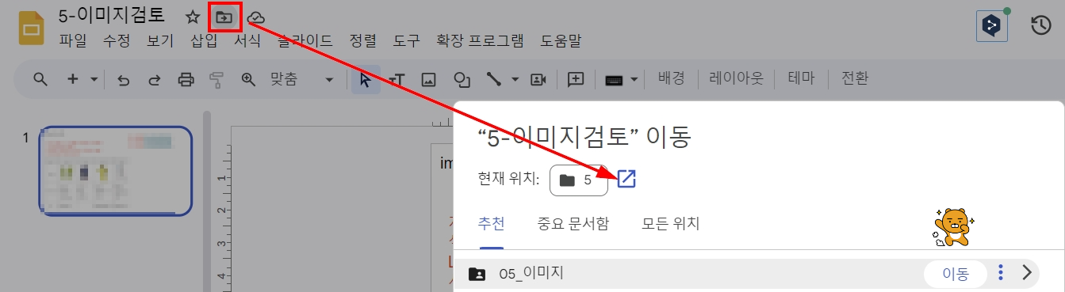Activate the paint format tool

click(216, 79)
